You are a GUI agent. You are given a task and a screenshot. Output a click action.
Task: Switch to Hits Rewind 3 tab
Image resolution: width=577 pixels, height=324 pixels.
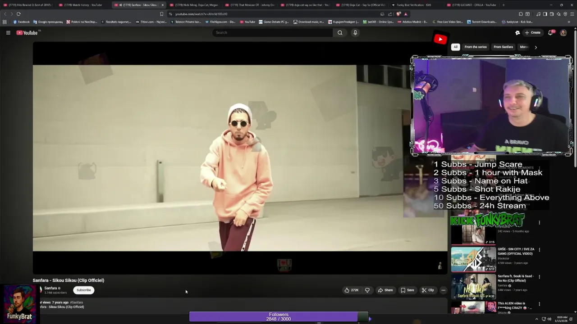[x=27, y=5]
